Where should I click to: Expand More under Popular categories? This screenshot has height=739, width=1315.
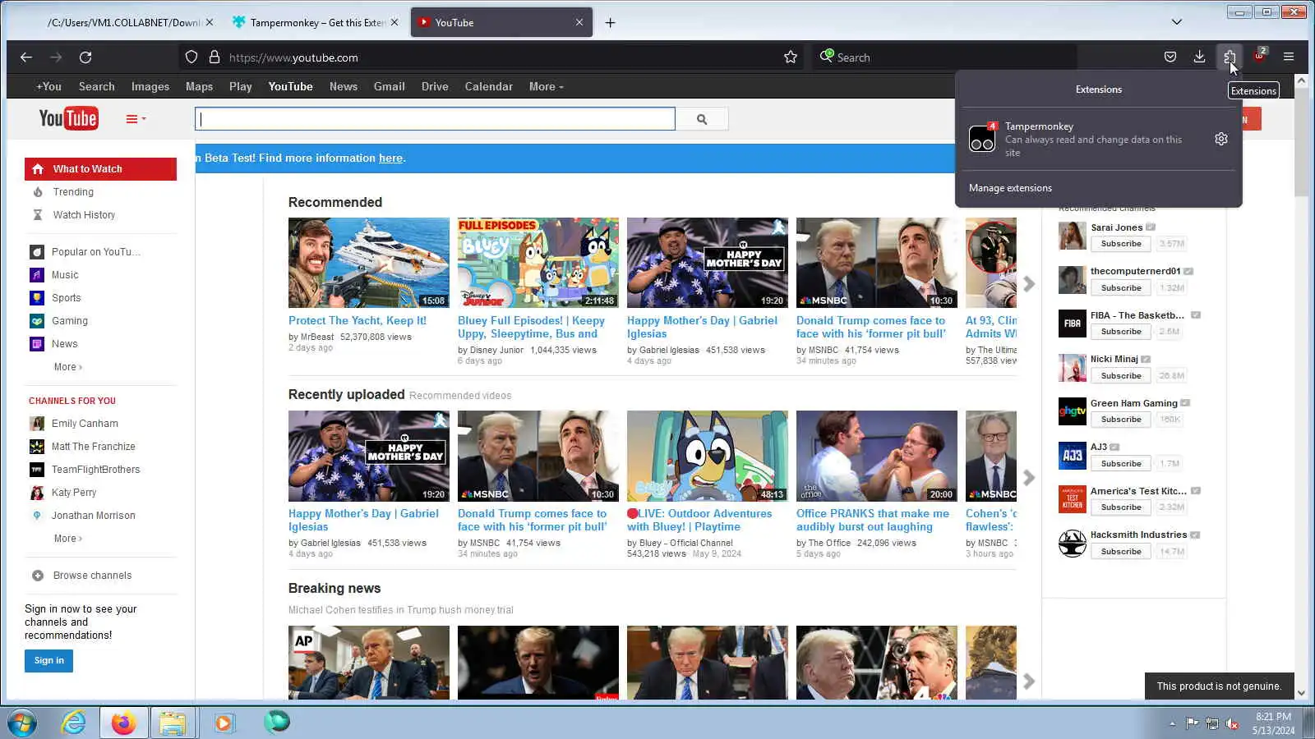coord(68,367)
